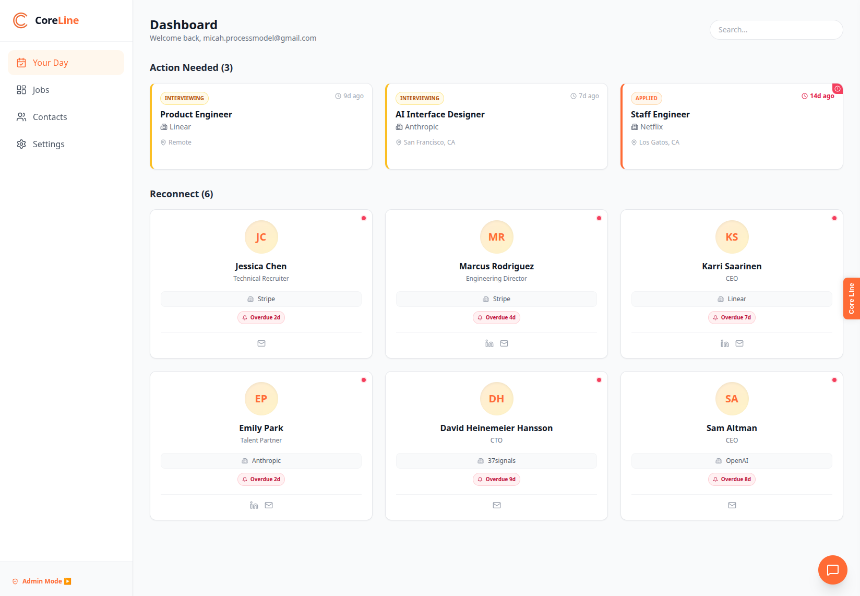Screen dimensions: 860x596
Task: Toggle the red dot on David Heinemeier Hansson's card
Action: click(x=599, y=380)
